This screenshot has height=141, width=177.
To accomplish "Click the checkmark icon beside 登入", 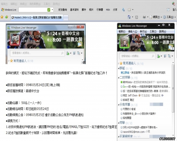I will pos(168,10).
